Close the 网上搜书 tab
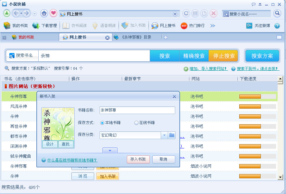 108,38
